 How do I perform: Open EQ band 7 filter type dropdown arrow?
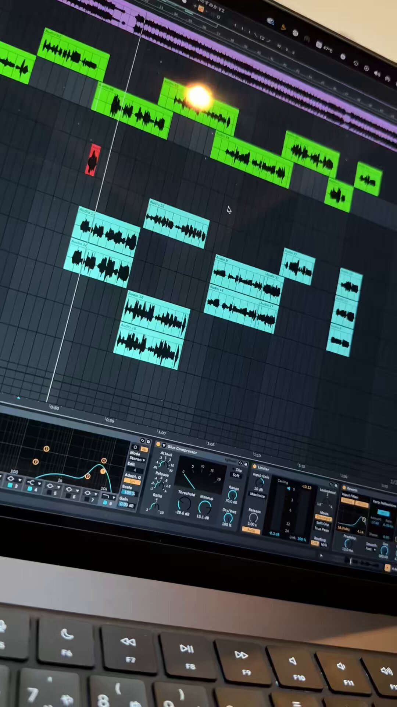point(96,494)
